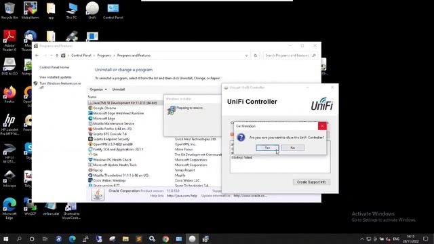The image size is (434, 244).
Task: Open the Organize dropdown menu
Action: [98, 89]
